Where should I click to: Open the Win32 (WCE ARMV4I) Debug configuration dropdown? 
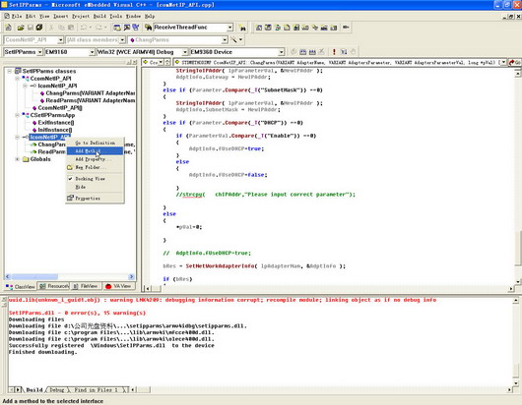[x=185, y=52]
